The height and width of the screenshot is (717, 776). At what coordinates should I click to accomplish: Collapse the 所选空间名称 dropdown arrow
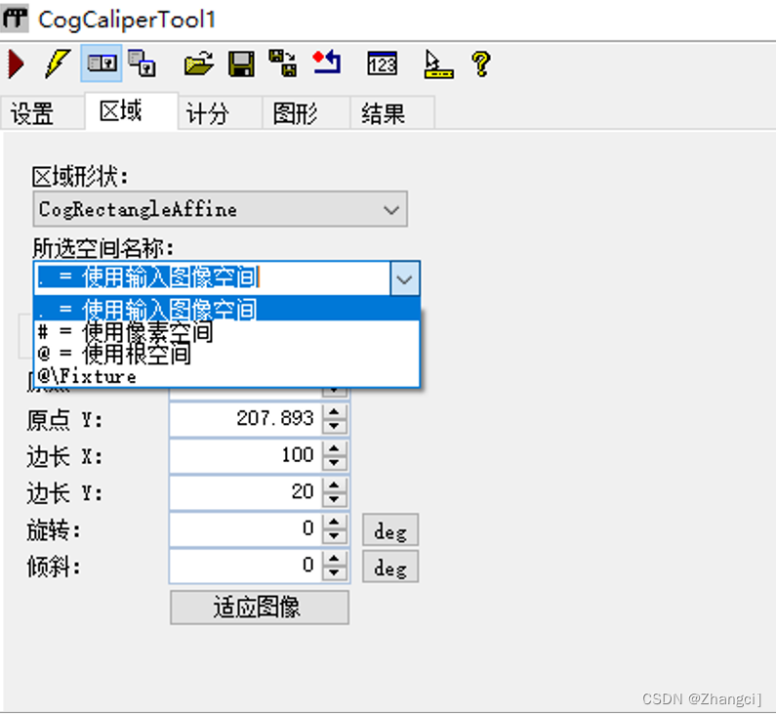pos(405,278)
